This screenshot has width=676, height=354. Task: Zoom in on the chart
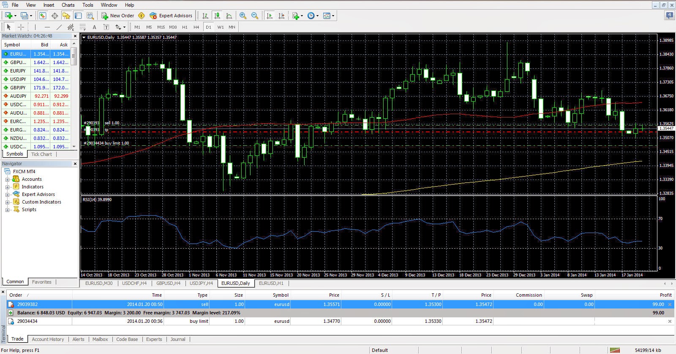(x=243, y=16)
